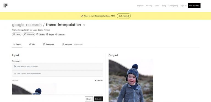This screenshot has width=211, height=102.
Task: Open the Versions tab
Action: click(x=73, y=45)
